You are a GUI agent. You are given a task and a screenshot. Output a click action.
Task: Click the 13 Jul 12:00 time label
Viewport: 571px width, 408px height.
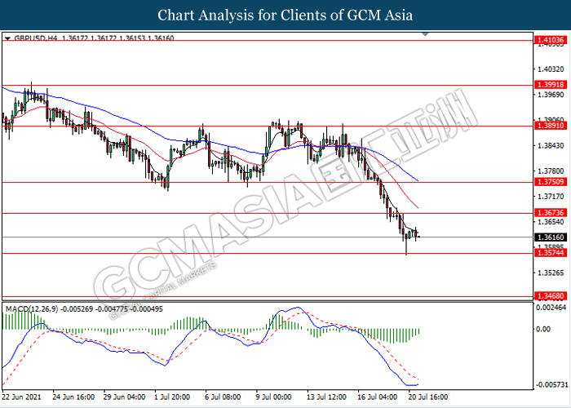(326, 397)
